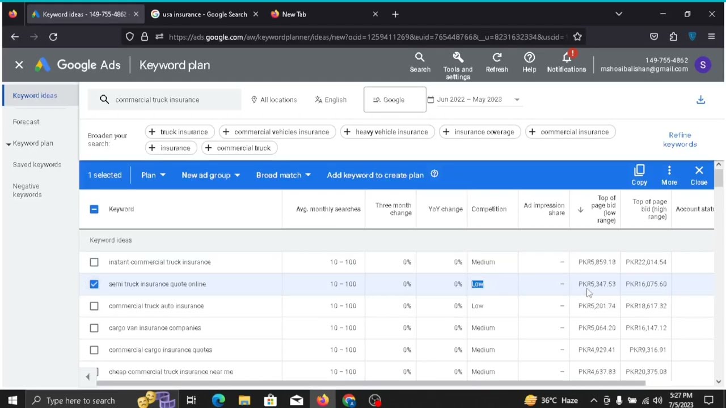Click the Google Ads logo

click(x=77, y=65)
